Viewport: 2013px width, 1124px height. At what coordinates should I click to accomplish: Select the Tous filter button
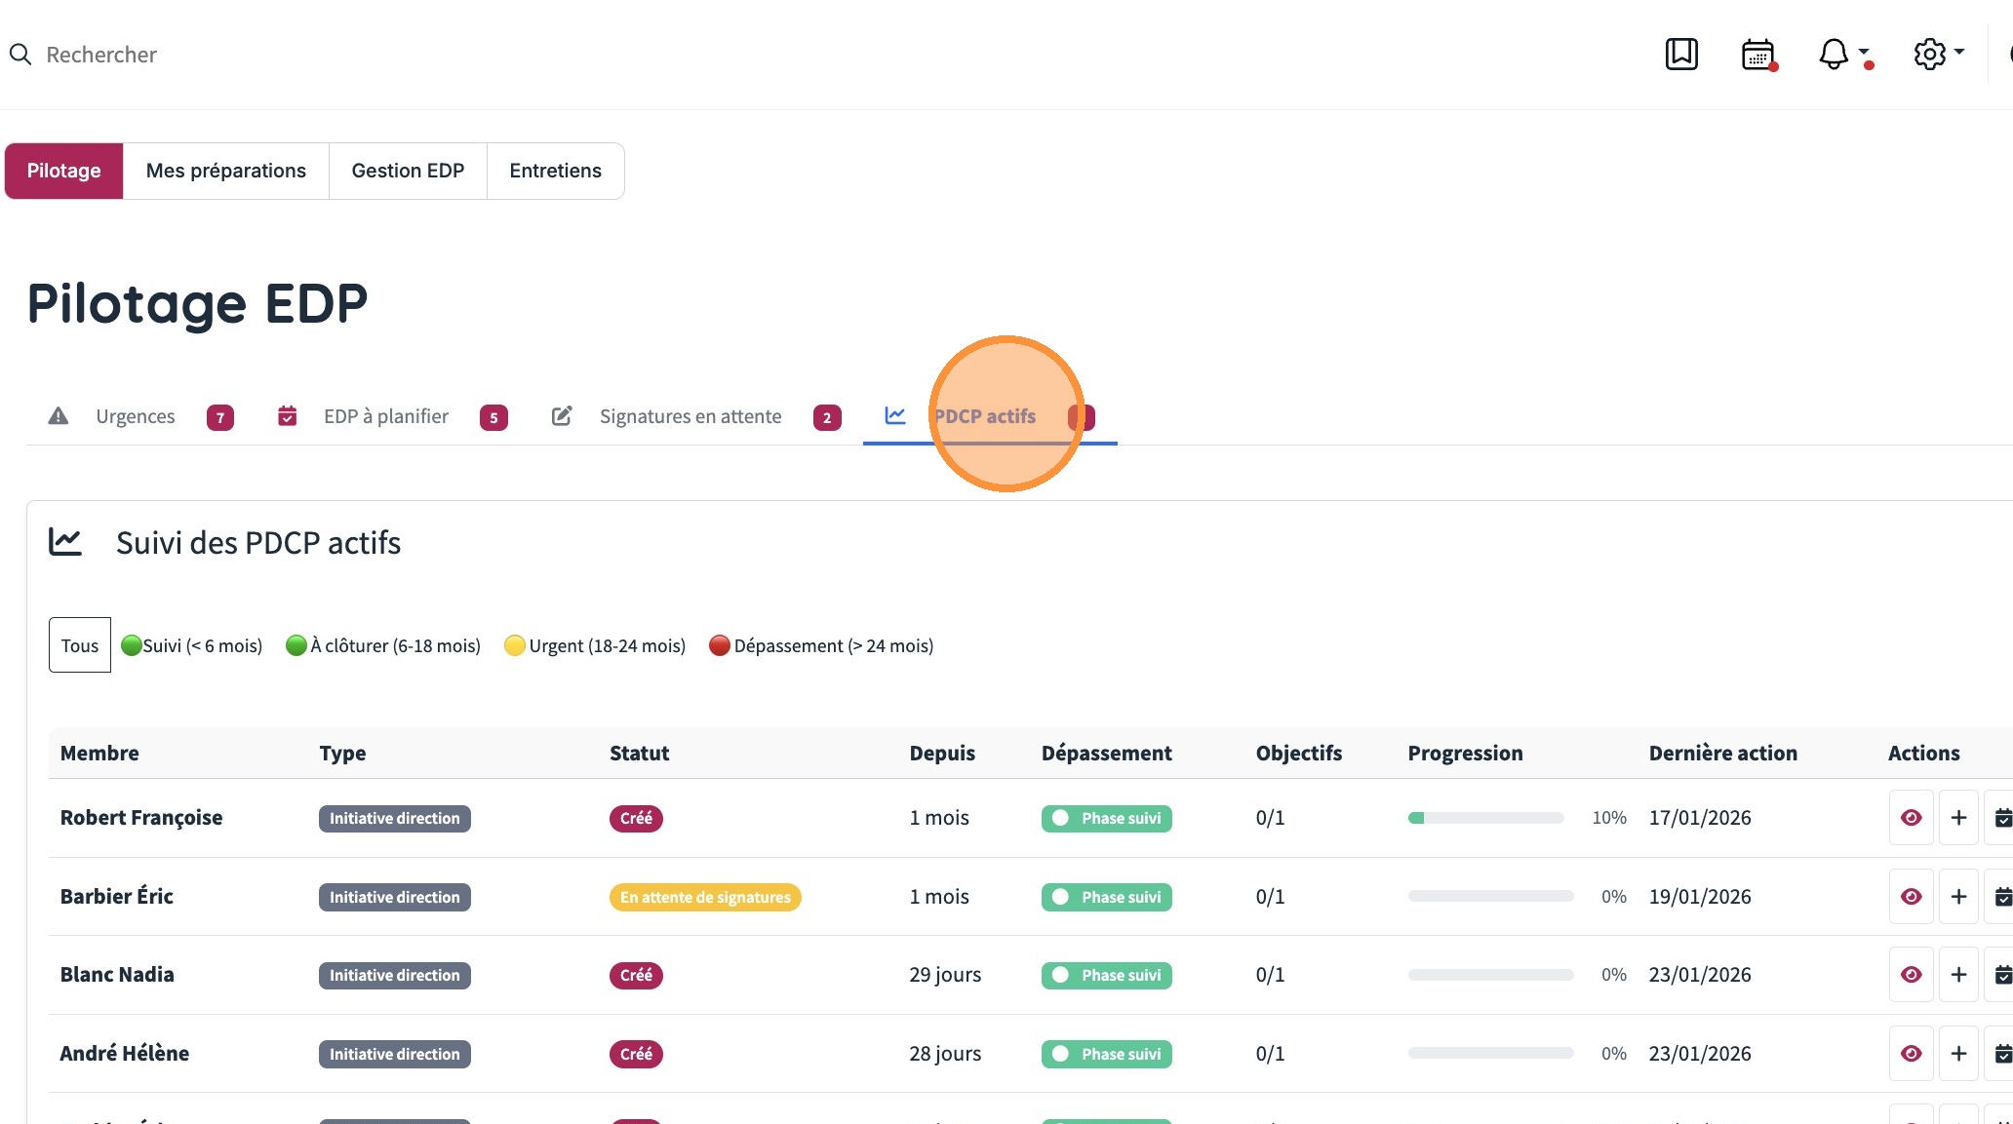(80, 645)
